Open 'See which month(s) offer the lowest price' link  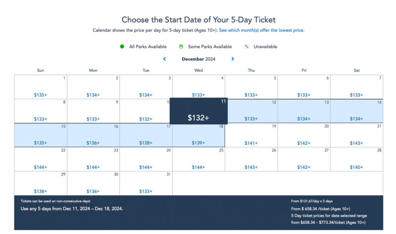(x=262, y=30)
